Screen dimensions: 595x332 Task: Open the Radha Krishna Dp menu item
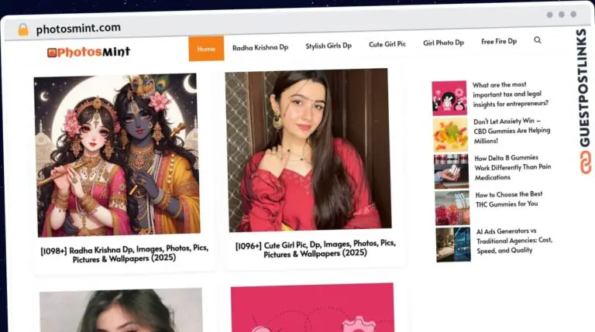[260, 47]
